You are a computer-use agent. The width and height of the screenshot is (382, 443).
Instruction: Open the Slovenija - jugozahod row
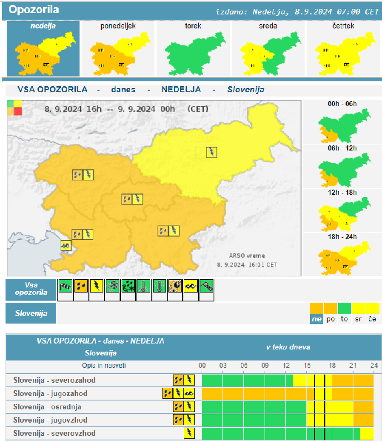50,394
